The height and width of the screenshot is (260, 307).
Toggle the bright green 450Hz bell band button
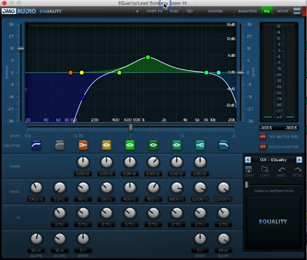130,145
